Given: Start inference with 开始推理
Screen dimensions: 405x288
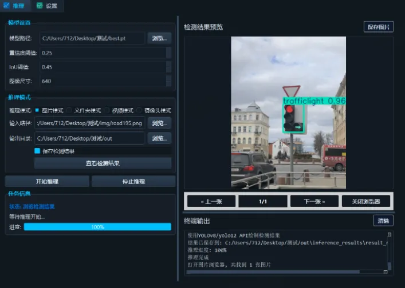Looking at the screenshot, I should [47, 181].
